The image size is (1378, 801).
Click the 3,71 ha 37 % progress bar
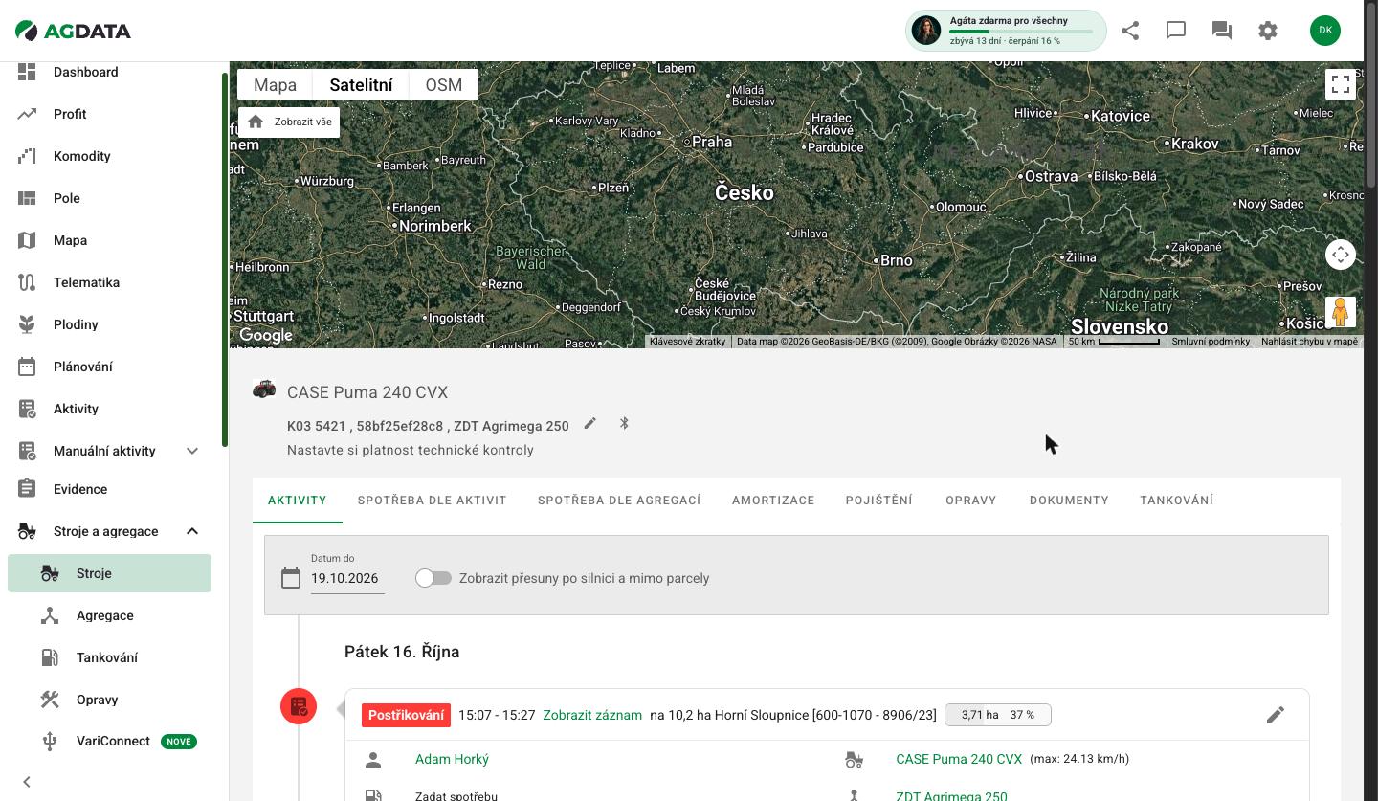pyautogui.click(x=998, y=715)
